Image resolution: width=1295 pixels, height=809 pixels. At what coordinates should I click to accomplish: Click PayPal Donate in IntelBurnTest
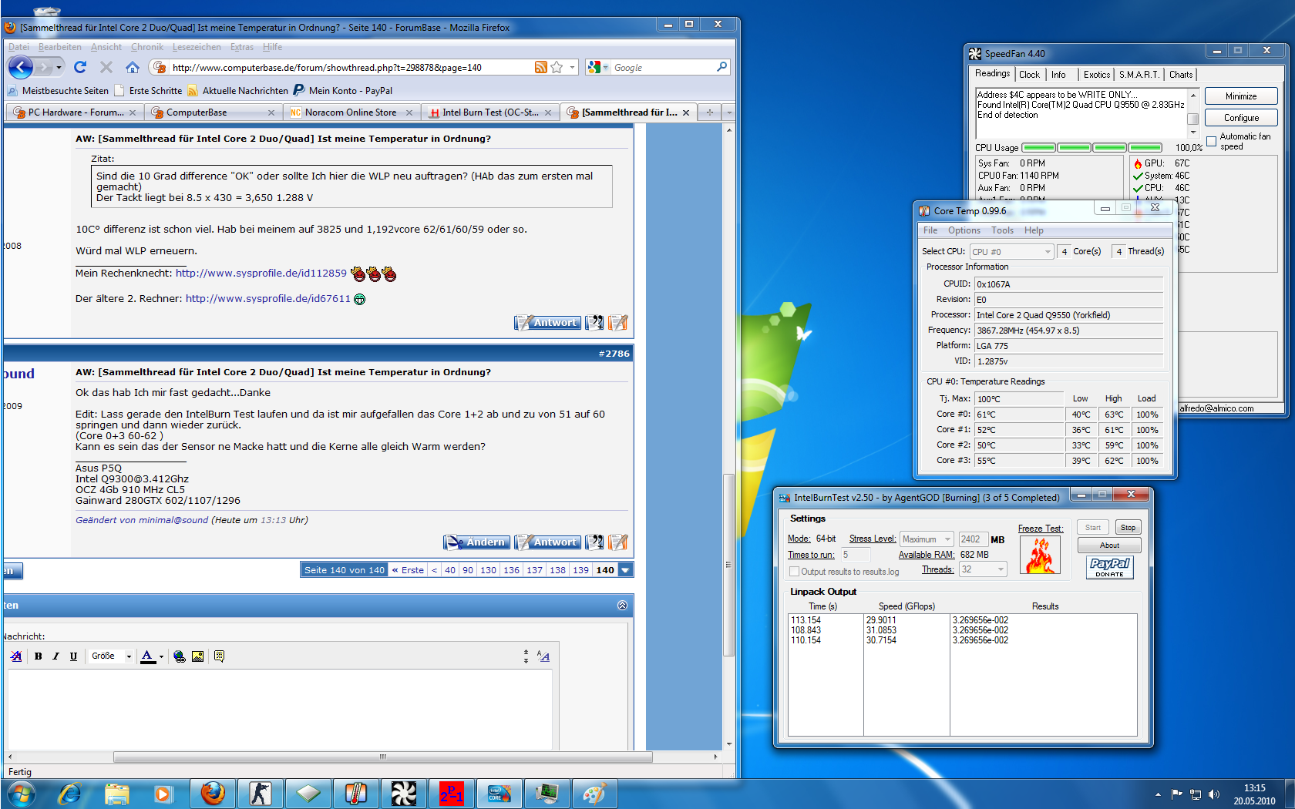click(x=1109, y=568)
